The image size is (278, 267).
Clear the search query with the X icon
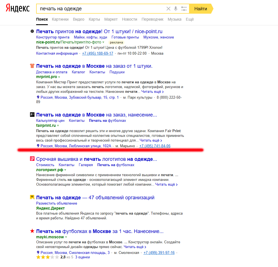coord(168,9)
